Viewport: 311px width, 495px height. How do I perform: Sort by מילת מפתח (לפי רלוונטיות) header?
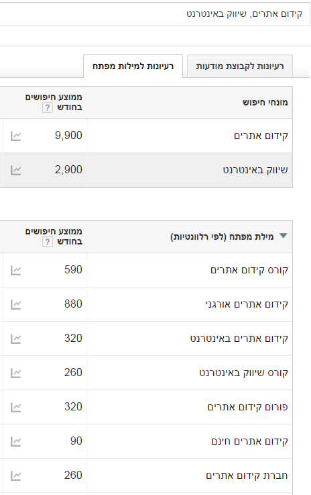tap(222, 236)
